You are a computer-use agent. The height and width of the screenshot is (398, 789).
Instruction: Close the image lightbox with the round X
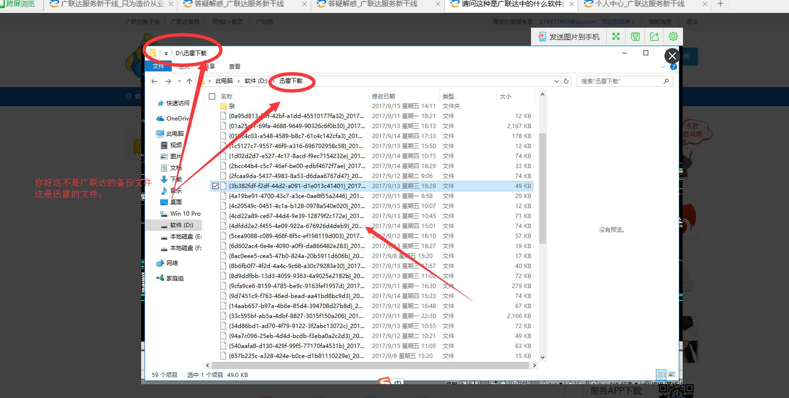pyautogui.click(x=672, y=56)
